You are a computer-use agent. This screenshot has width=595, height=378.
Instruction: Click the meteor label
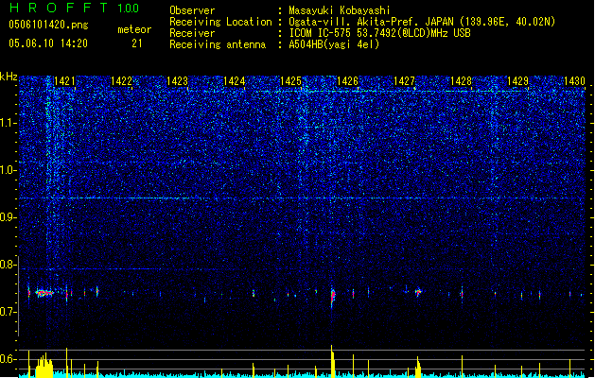click(134, 29)
